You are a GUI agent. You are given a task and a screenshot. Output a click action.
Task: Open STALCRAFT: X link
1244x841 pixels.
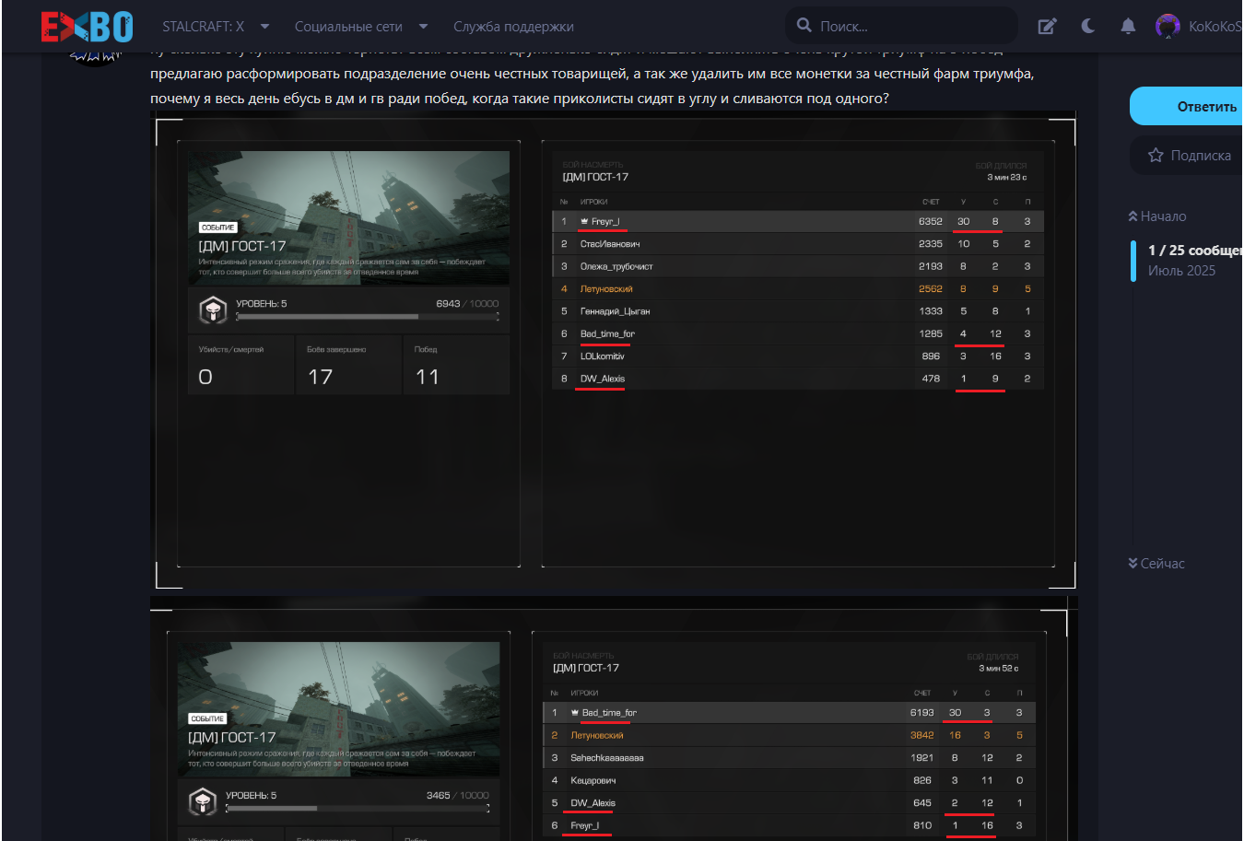[204, 27]
